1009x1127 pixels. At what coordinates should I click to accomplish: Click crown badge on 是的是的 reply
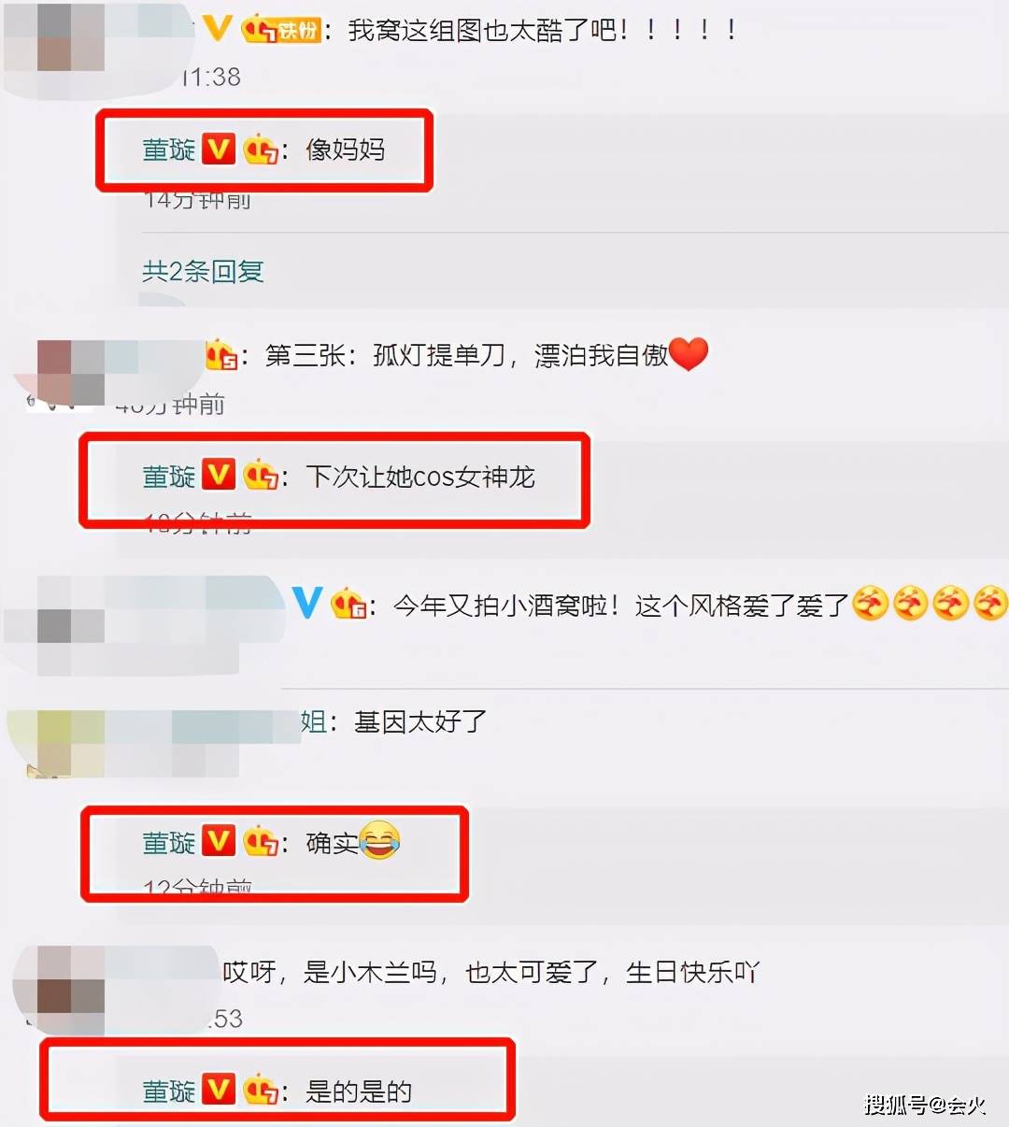point(261,1091)
